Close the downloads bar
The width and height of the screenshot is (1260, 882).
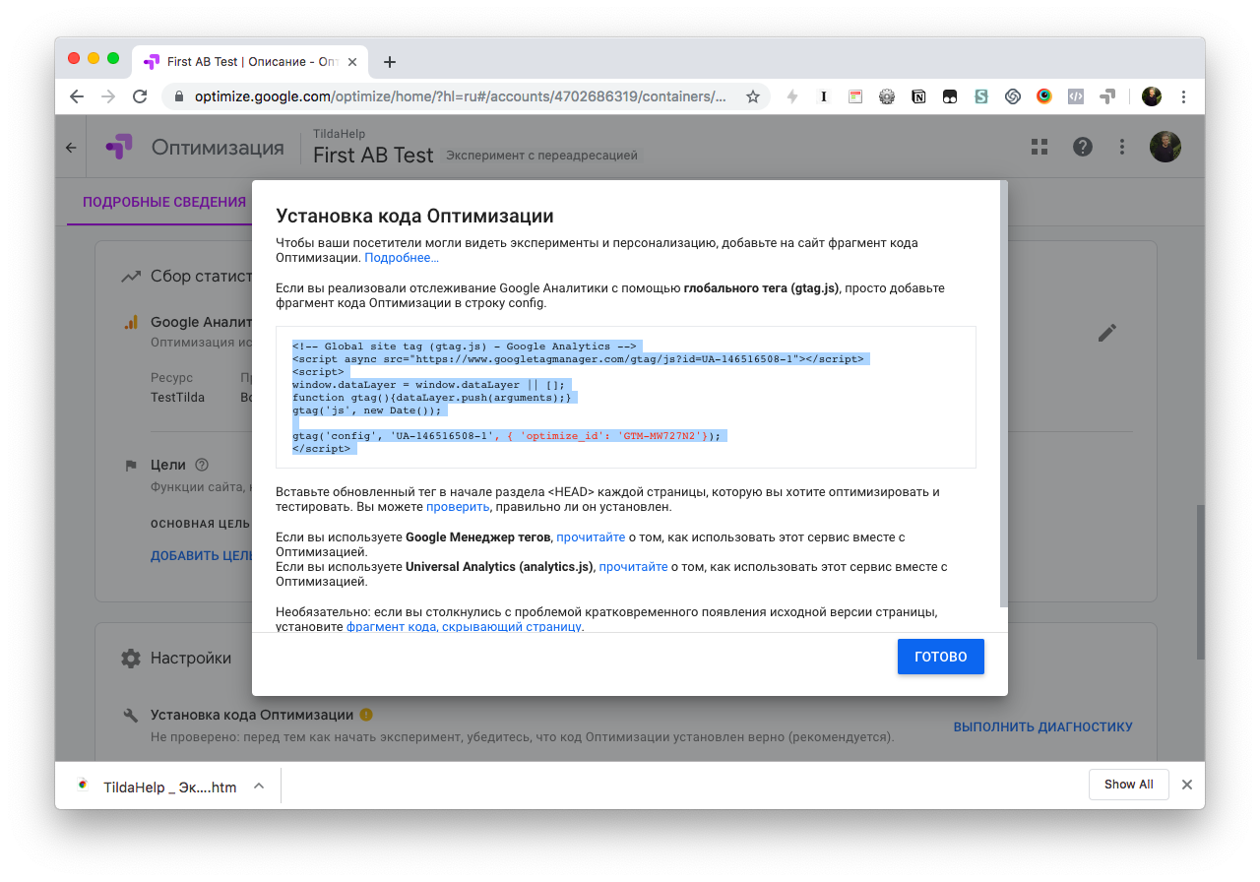tap(1187, 785)
